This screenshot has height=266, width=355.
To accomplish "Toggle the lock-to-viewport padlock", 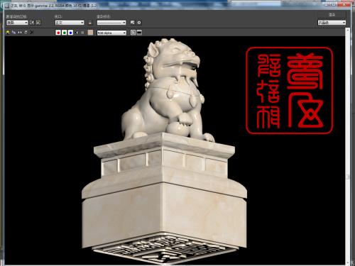I will pos(90,23).
